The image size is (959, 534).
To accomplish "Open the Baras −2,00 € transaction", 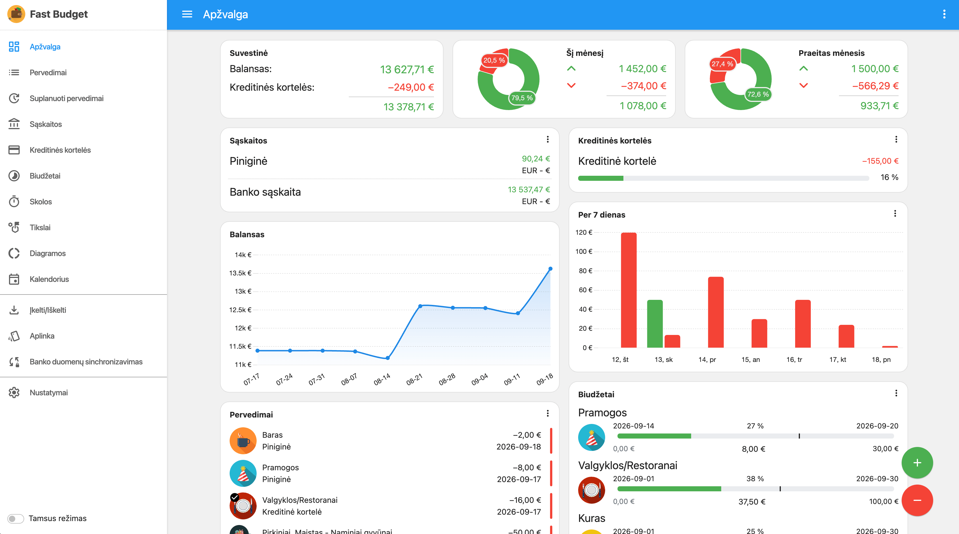I will pyautogui.click(x=390, y=441).
